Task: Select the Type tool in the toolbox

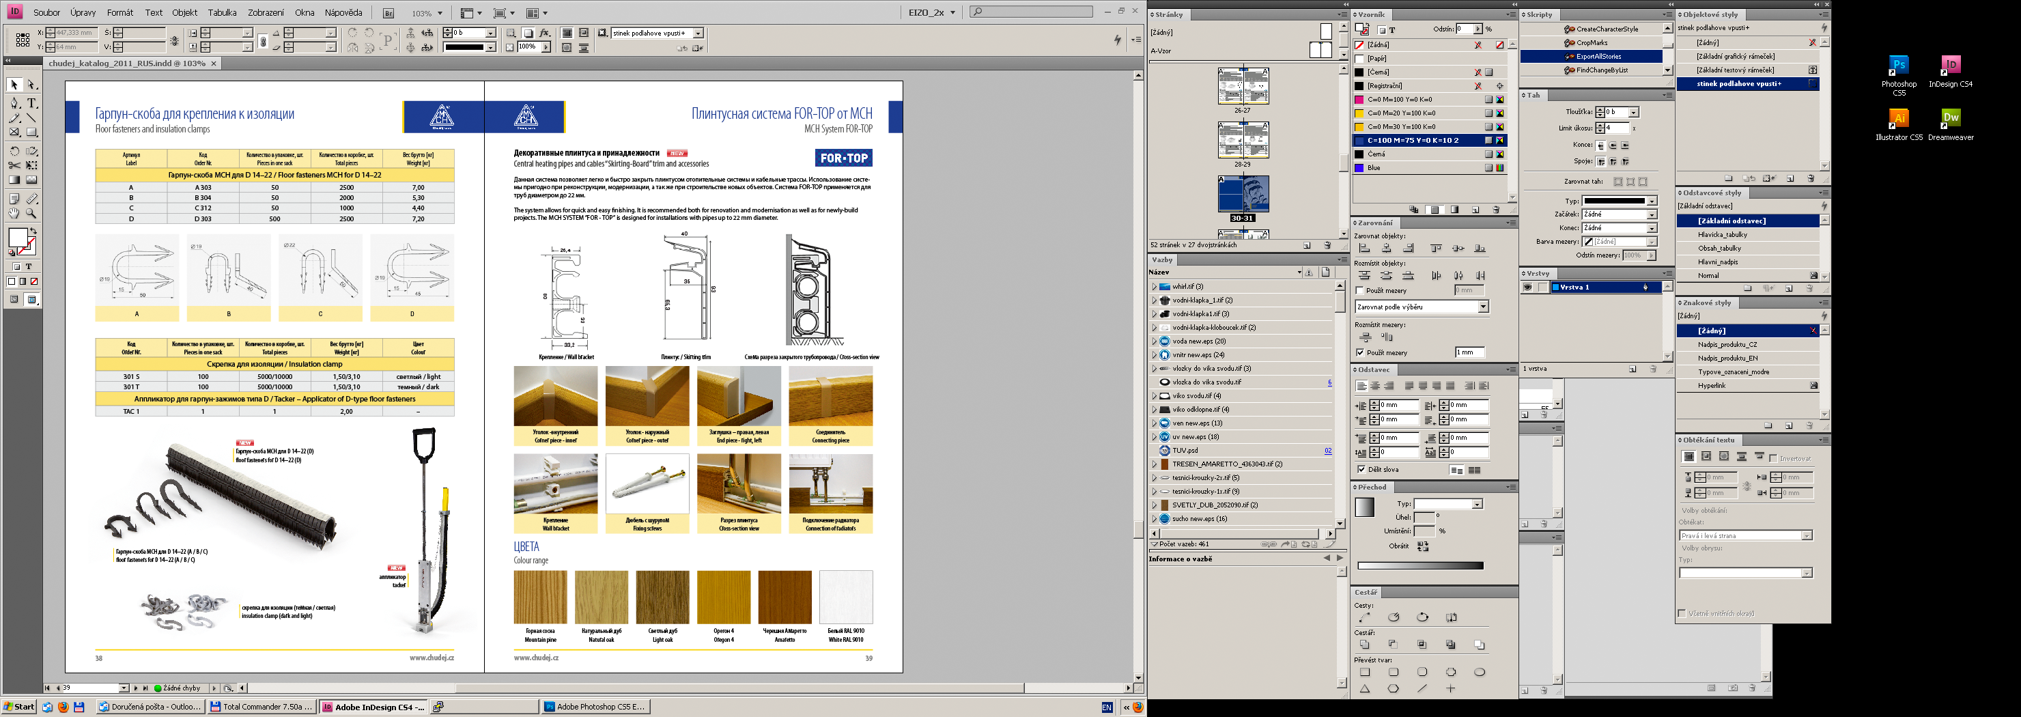Action: coord(31,104)
